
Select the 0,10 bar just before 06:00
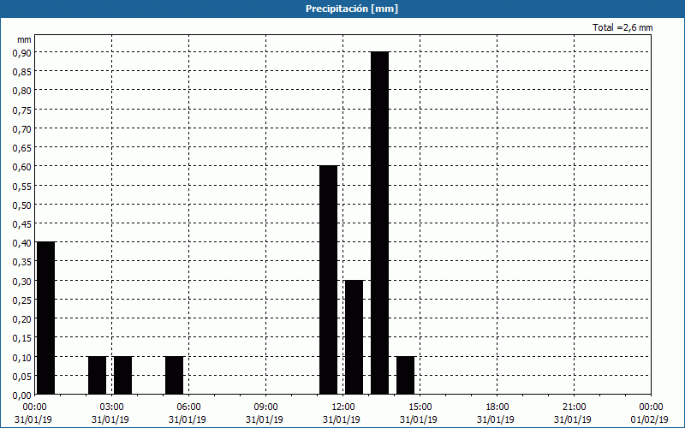pos(175,375)
